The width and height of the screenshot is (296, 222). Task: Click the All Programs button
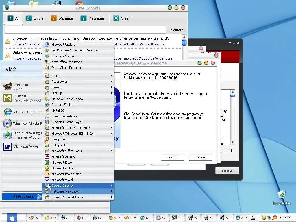(x=22, y=197)
